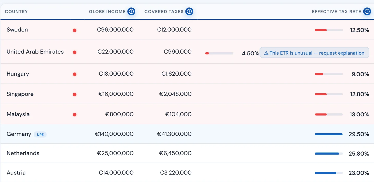Click Hungary covered taxes €1,620,000

tap(176, 74)
